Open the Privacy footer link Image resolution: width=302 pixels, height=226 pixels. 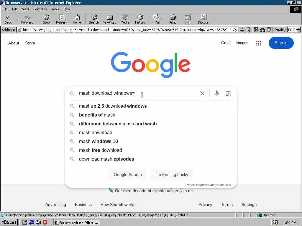coord(205,205)
